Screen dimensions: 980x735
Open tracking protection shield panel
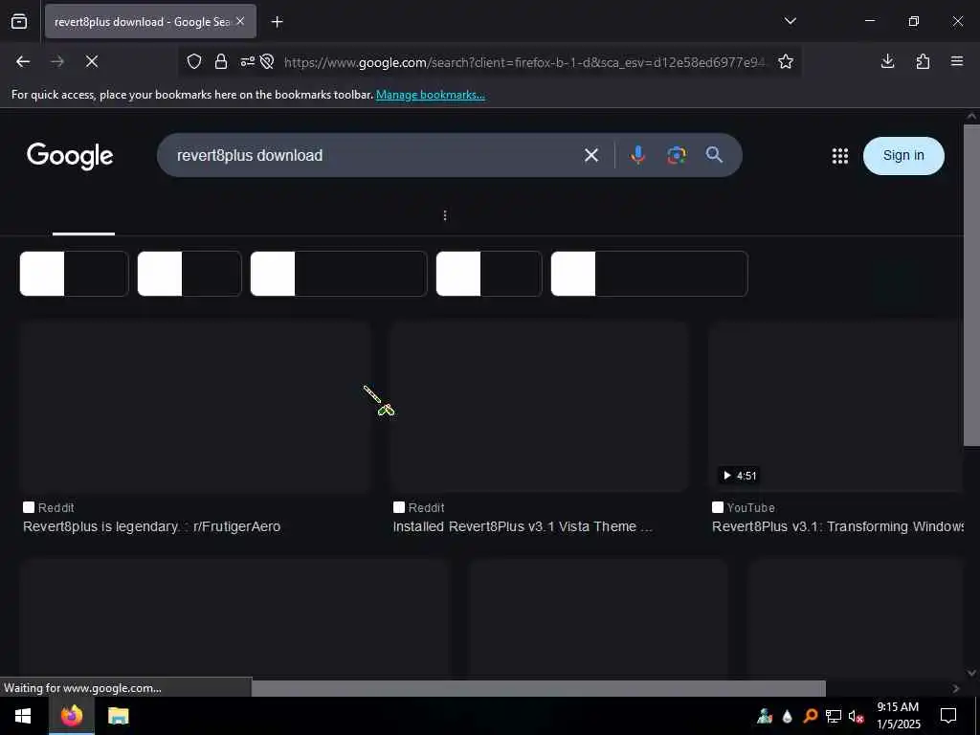coord(194,61)
